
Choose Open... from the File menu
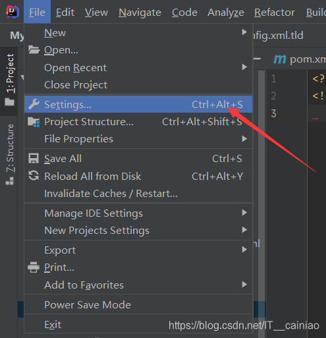(138, 50)
